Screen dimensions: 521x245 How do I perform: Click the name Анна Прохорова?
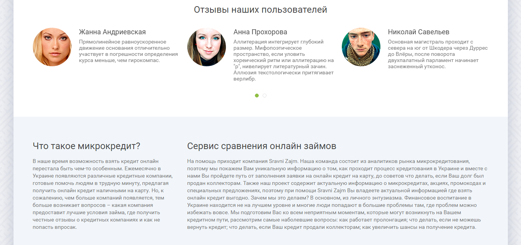pyautogui.click(x=260, y=32)
